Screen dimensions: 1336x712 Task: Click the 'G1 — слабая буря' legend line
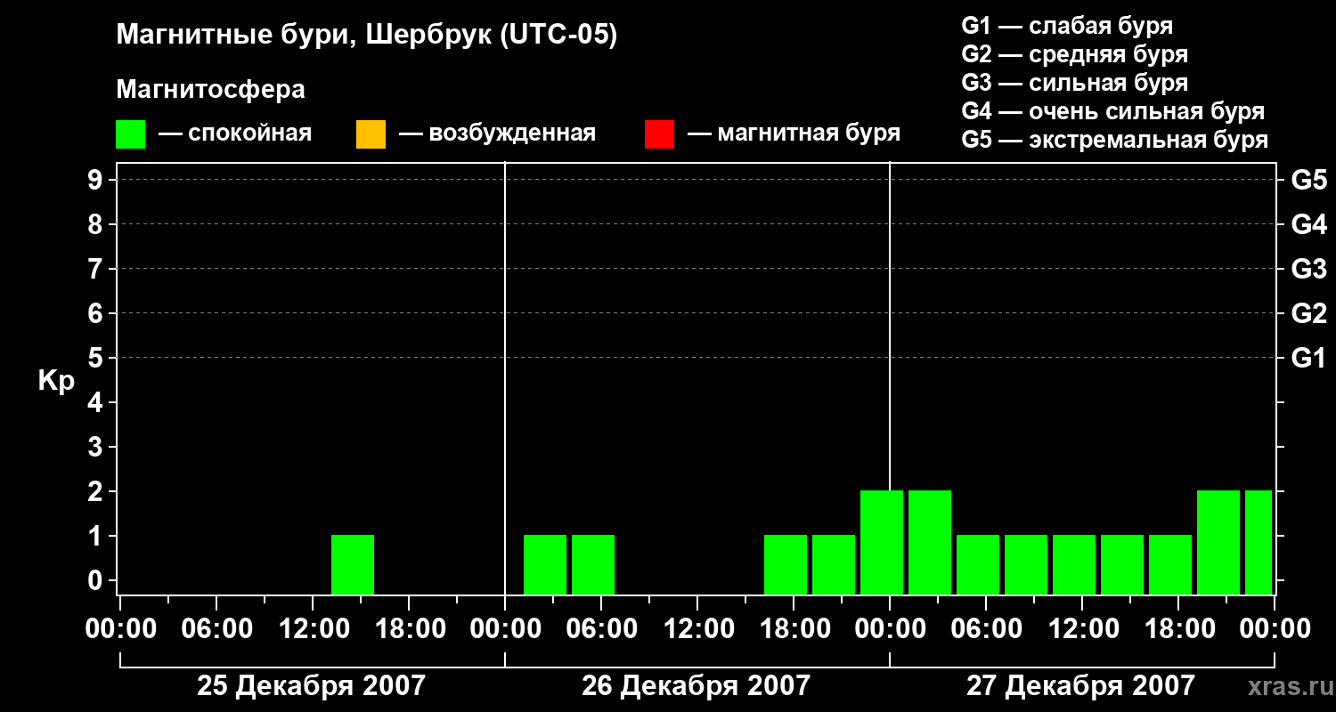click(x=1067, y=25)
